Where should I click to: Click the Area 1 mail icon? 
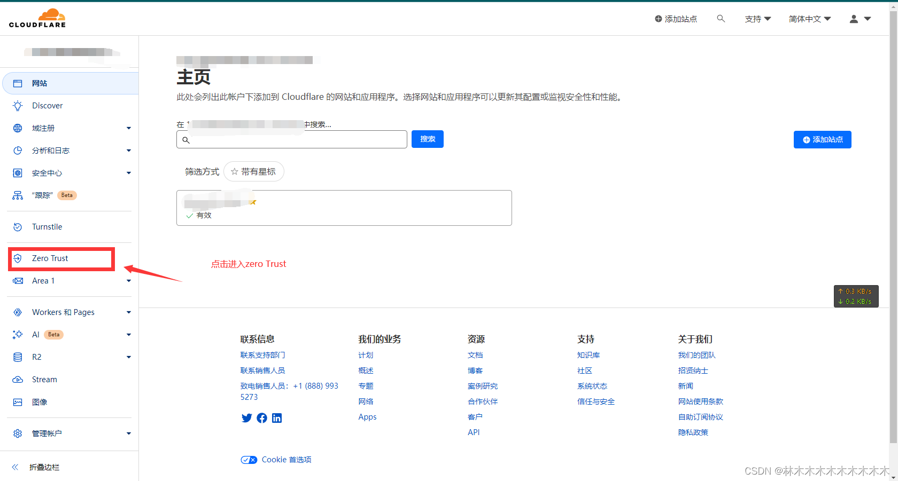click(18, 281)
